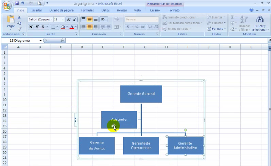Select the Gerente General box
The height and width of the screenshot is (166, 271).
point(141,94)
